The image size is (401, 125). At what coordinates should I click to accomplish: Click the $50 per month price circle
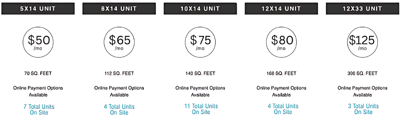(38, 42)
